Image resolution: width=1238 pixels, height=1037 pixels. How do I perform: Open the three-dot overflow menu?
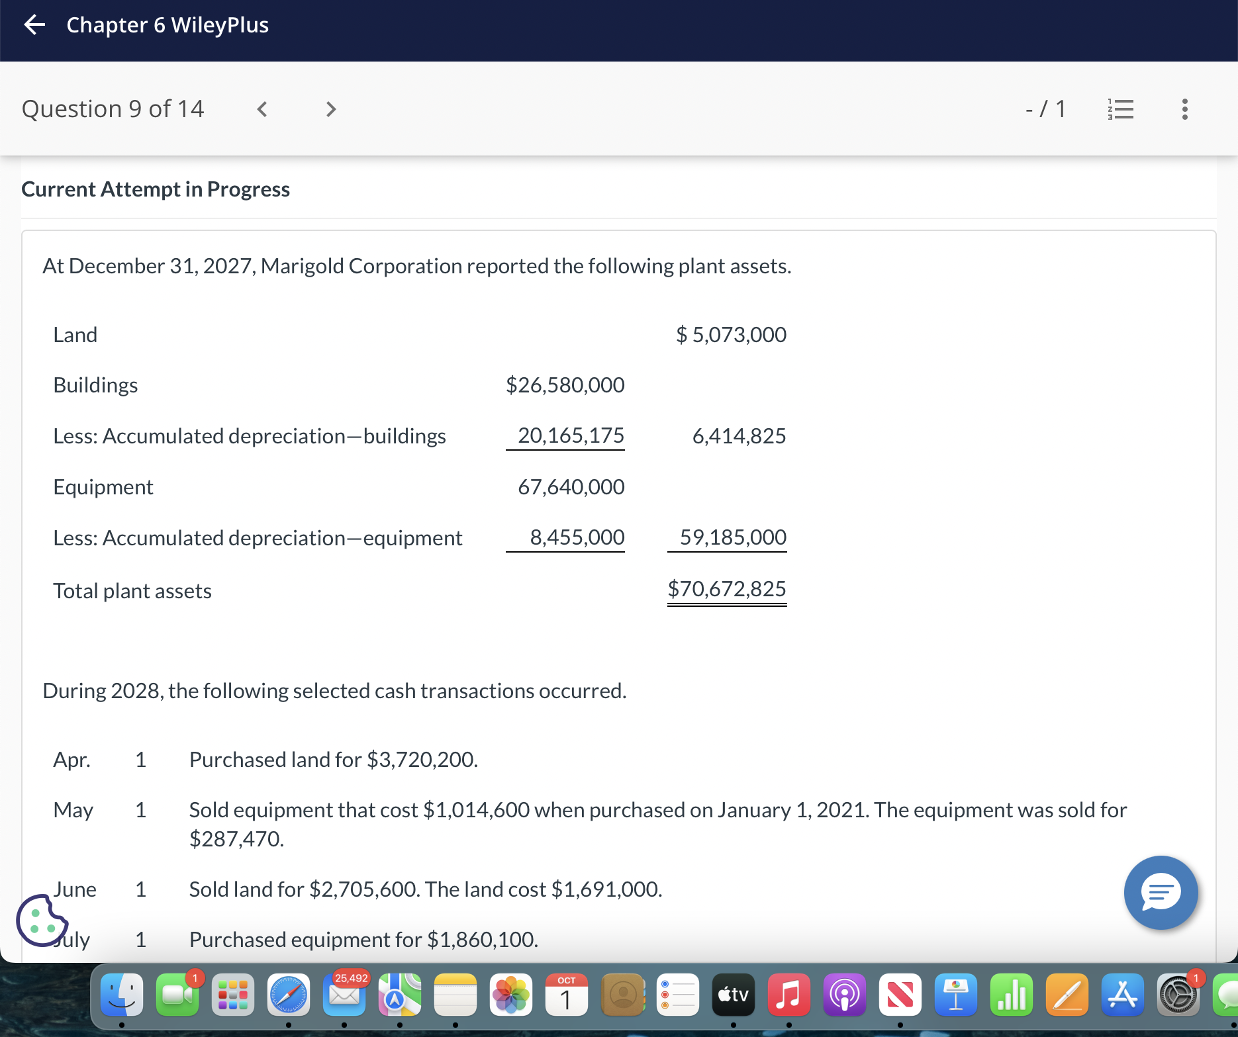coord(1185,109)
